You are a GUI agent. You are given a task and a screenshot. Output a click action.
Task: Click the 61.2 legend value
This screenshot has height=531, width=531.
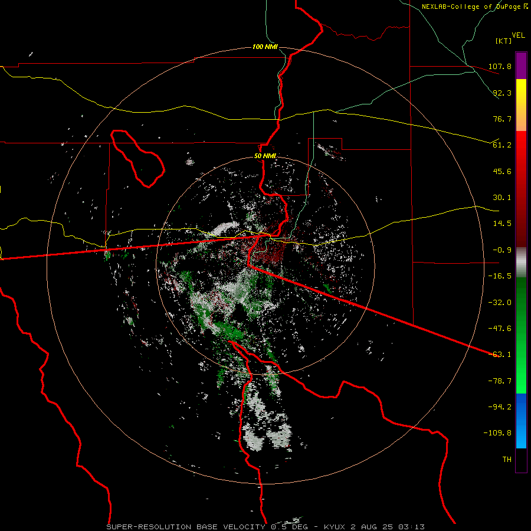click(502, 145)
